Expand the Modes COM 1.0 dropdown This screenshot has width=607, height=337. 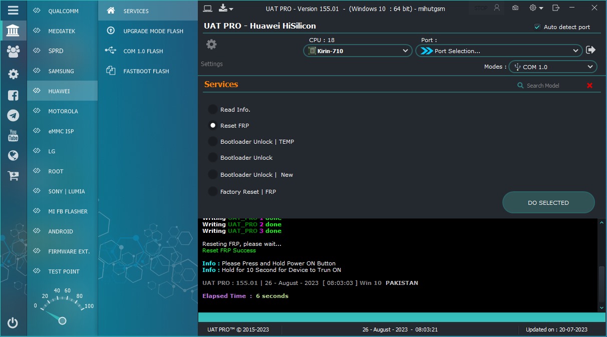pyautogui.click(x=553, y=67)
